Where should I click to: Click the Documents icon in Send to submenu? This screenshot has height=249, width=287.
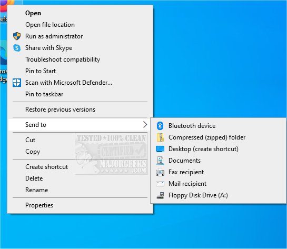coord(160,161)
